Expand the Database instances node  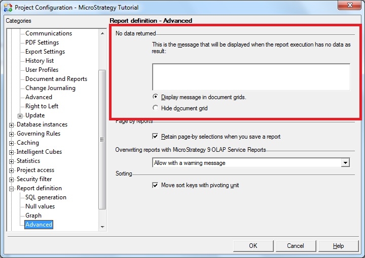11,125
